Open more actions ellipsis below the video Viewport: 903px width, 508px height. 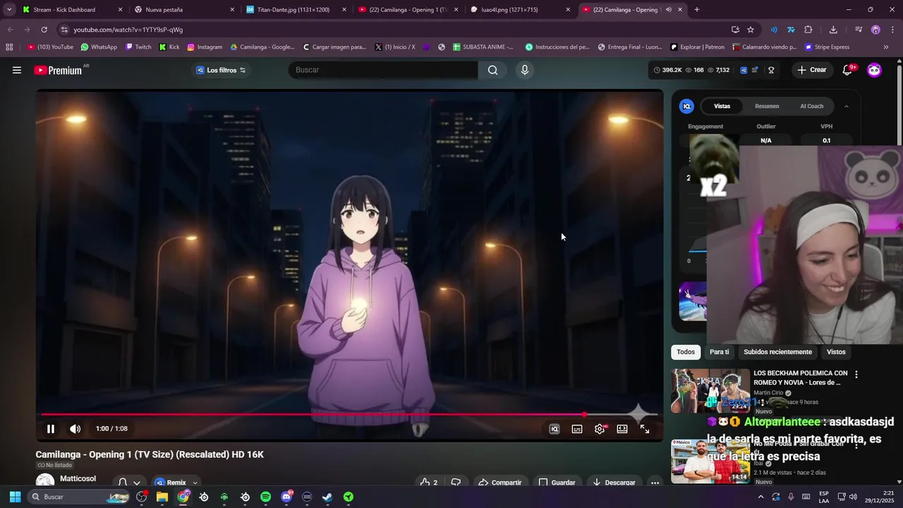[x=655, y=483]
